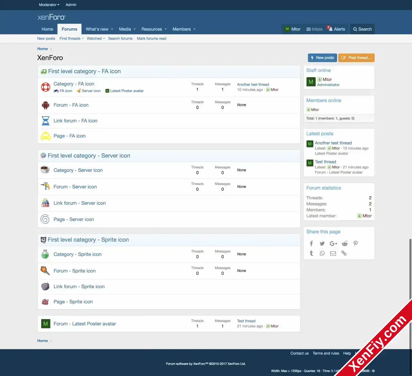Click the Search button in navigation
The width and height of the screenshot is (412, 376).
[x=362, y=29]
